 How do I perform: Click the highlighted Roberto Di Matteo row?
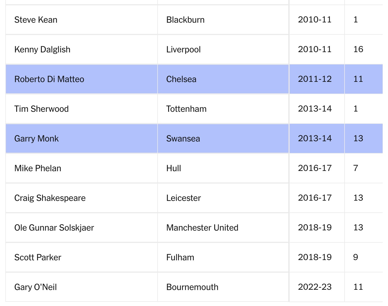tap(49, 79)
